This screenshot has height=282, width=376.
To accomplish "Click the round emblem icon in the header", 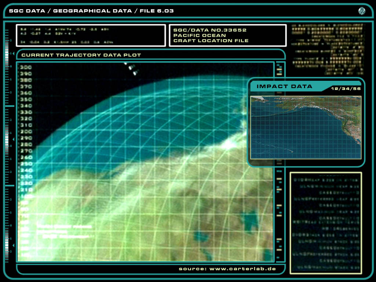I will coord(362,11).
